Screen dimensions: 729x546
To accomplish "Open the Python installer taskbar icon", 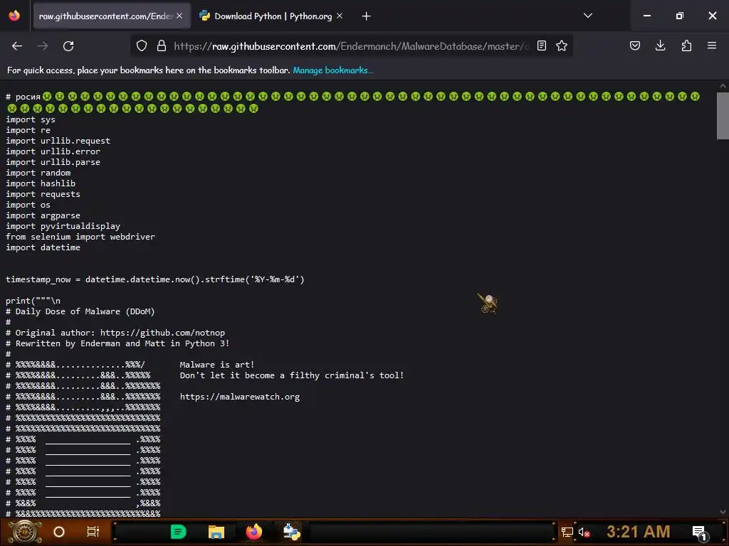I will tap(291, 532).
